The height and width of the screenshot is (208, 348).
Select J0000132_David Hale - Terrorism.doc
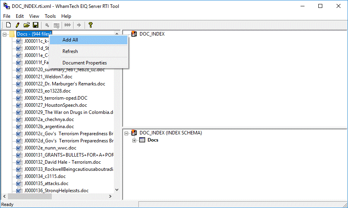[62, 162]
